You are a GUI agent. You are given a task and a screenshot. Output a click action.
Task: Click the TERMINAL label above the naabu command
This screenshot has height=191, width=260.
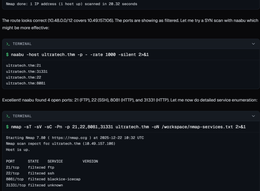click(x=22, y=44)
